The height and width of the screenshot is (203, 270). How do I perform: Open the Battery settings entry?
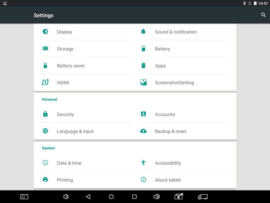point(162,49)
